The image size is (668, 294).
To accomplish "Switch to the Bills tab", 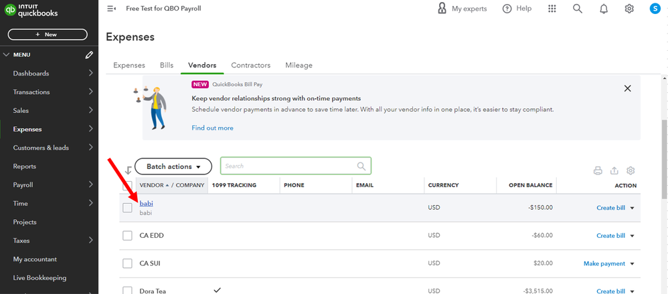I will tap(167, 65).
